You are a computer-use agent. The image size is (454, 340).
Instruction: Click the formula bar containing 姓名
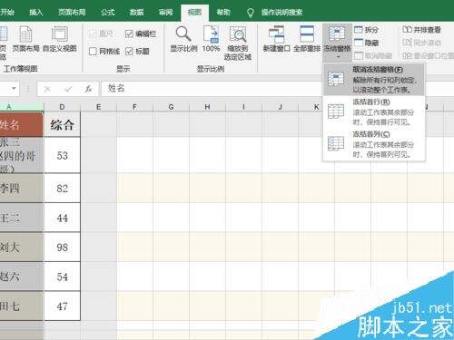click(212, 89)
